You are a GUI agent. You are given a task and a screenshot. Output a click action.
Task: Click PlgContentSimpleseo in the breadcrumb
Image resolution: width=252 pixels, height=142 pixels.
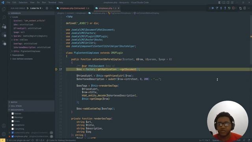tap(121, 13)
